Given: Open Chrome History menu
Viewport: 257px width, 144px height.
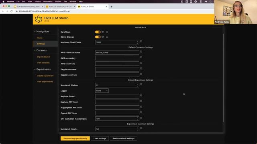Looking at the screenshot, I should point(37,2).
